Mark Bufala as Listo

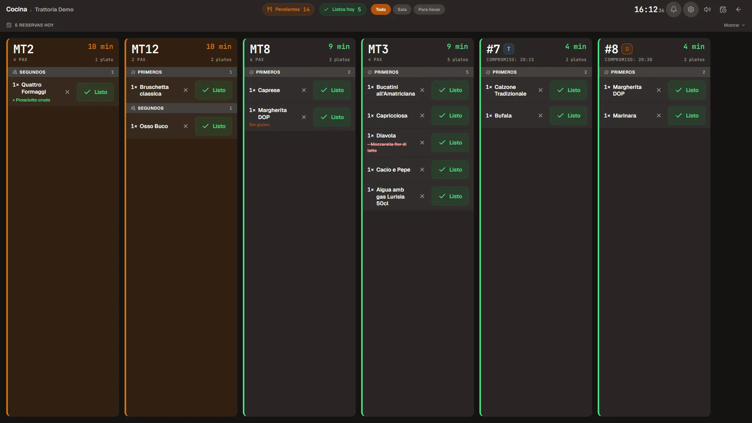[569, 116]
